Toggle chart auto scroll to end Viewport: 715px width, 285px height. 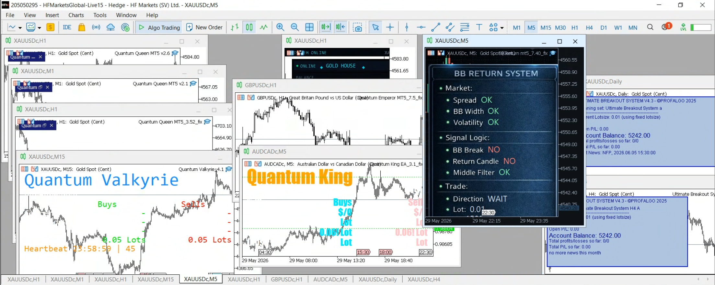pyautogui.click(x=326, y=27)
